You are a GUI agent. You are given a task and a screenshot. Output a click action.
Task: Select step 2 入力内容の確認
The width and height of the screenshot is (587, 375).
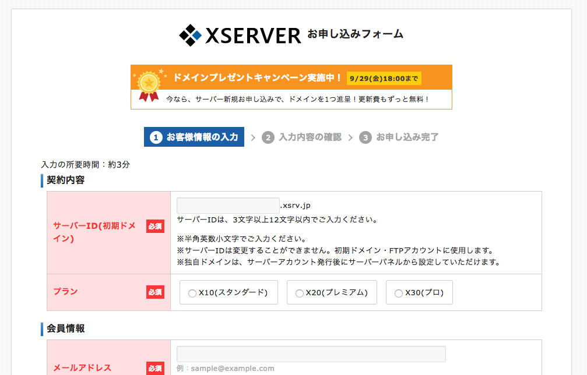[302, 137]
